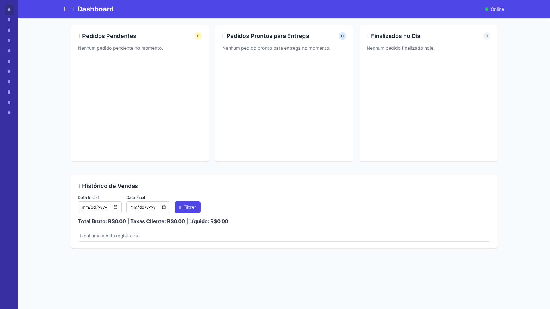Image resolution: width=550 pixels, height=309 pixels.
Task: Click the Histórico de Vendas heading
Action: coord(110,186)
